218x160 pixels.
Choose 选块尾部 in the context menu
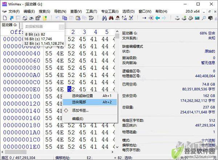[x=90, y=102]
